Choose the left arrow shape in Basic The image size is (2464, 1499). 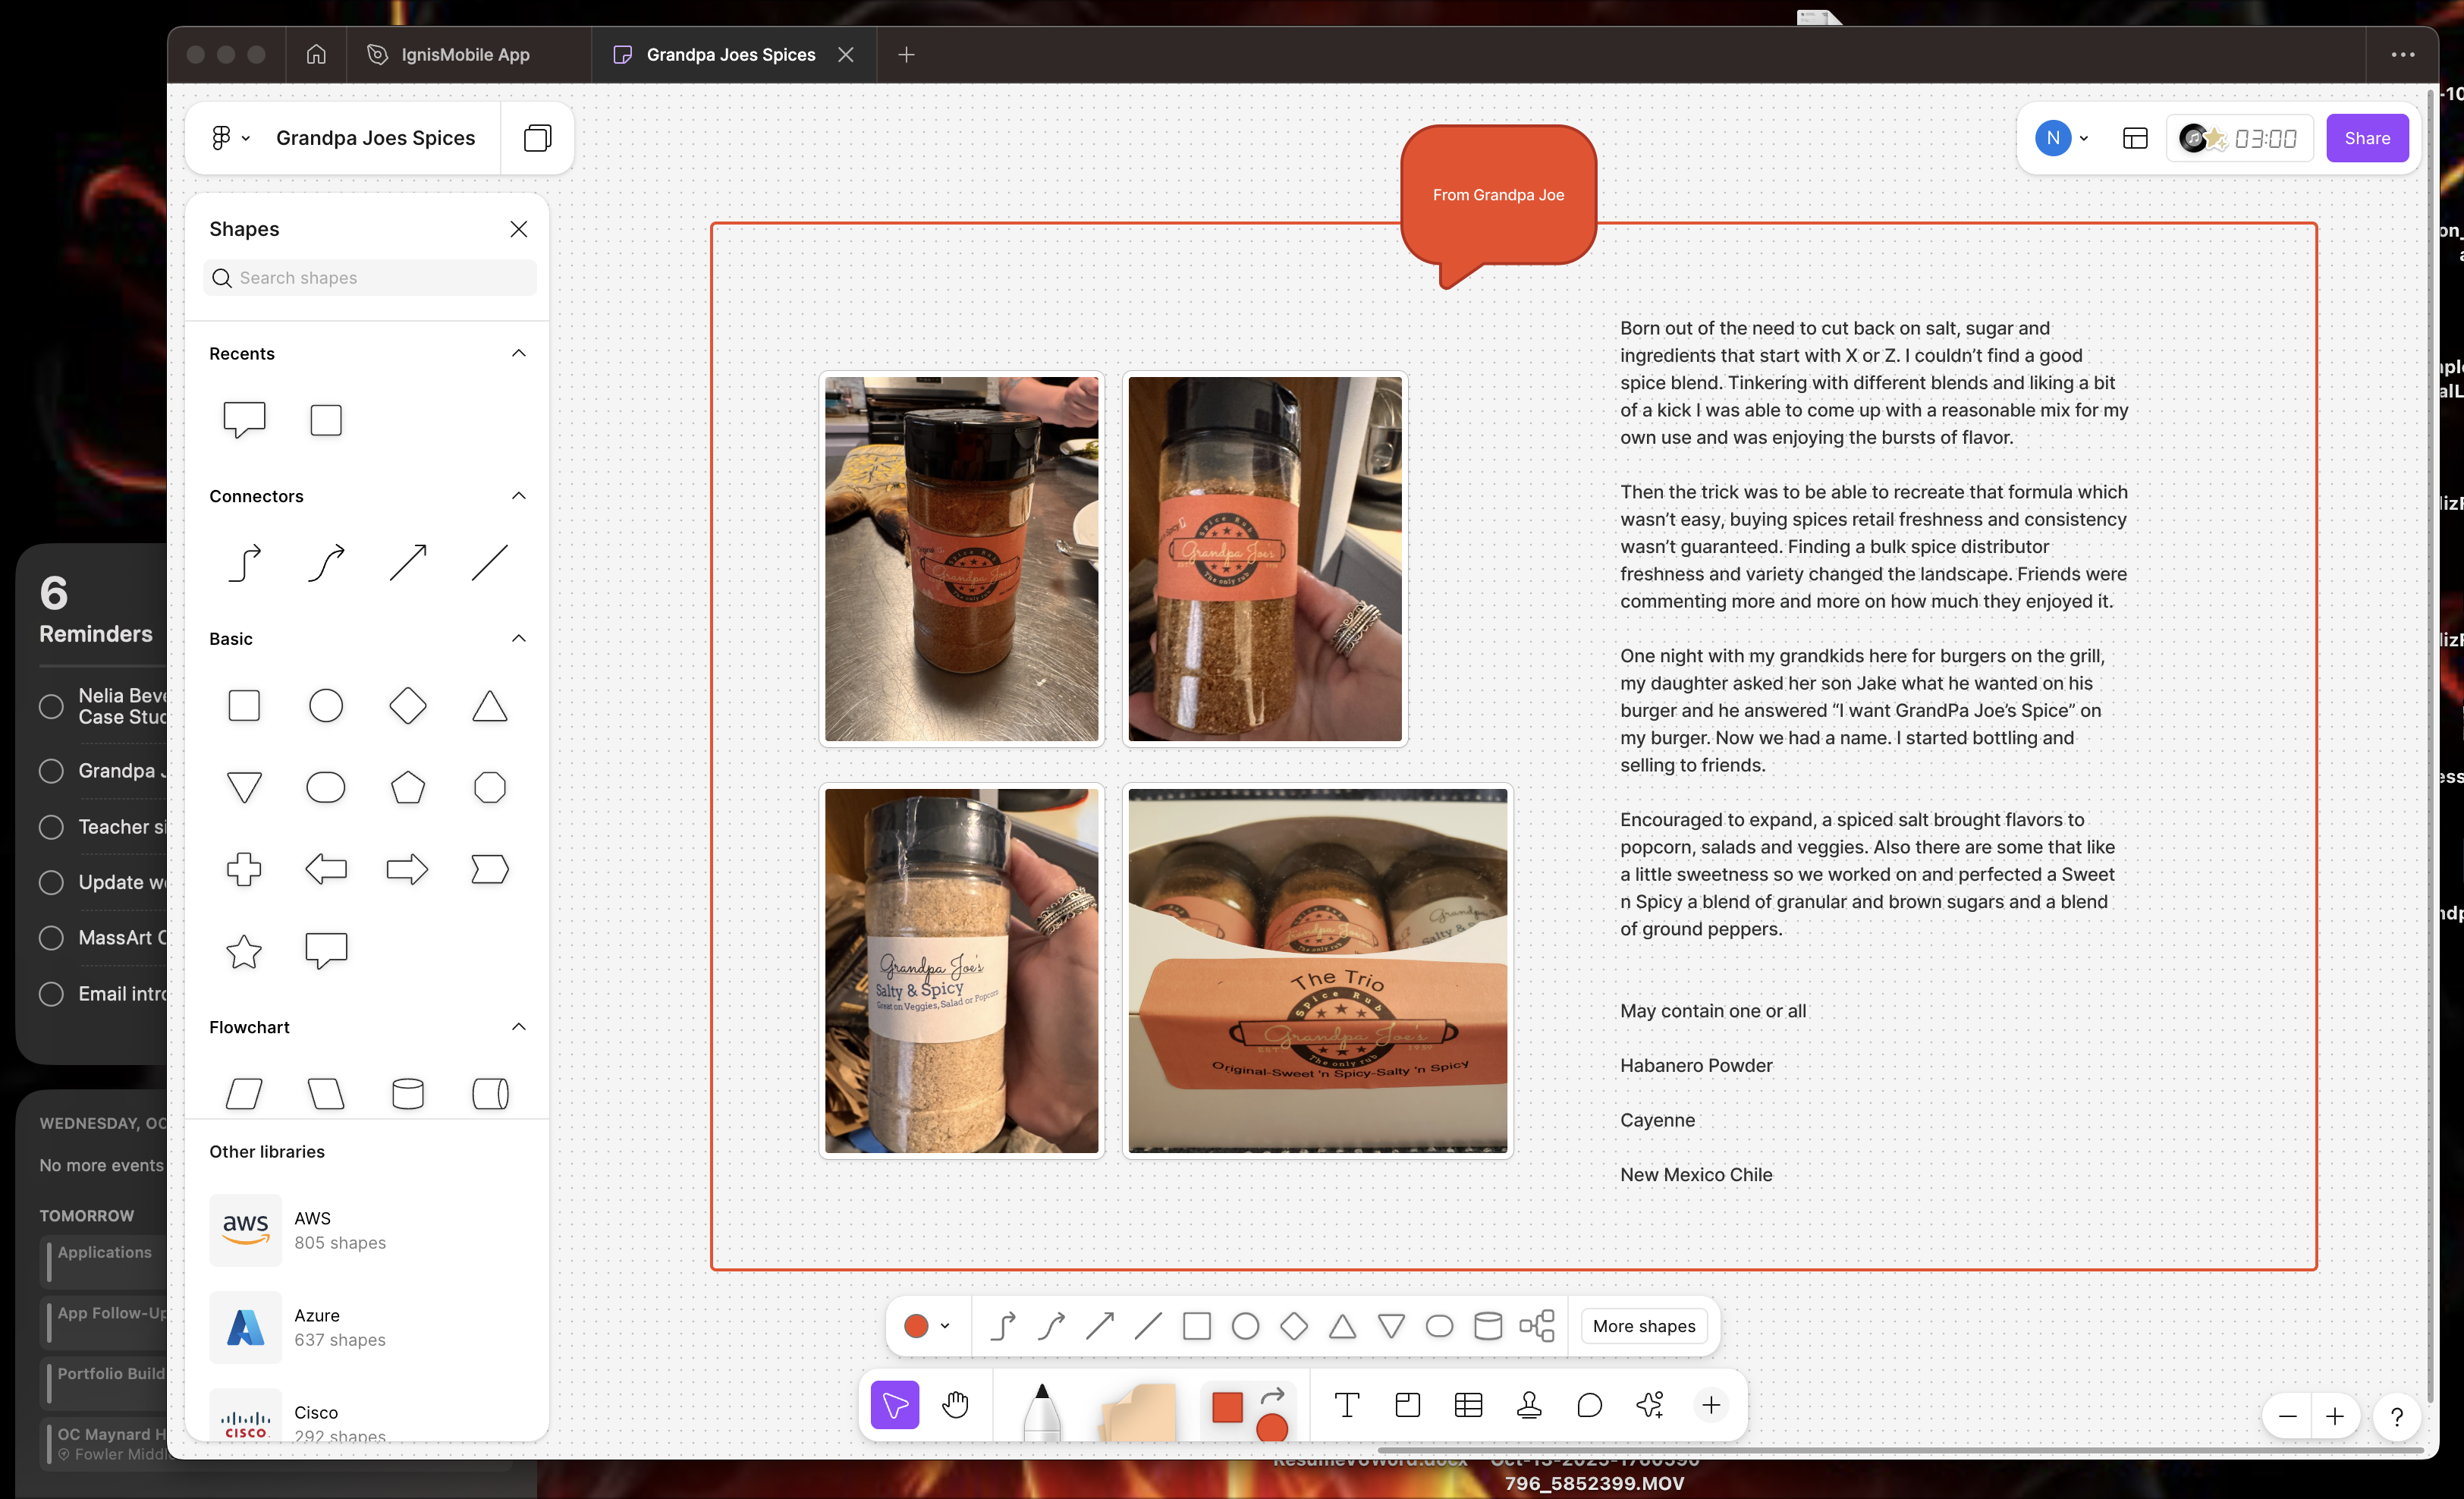coord(326,869)
